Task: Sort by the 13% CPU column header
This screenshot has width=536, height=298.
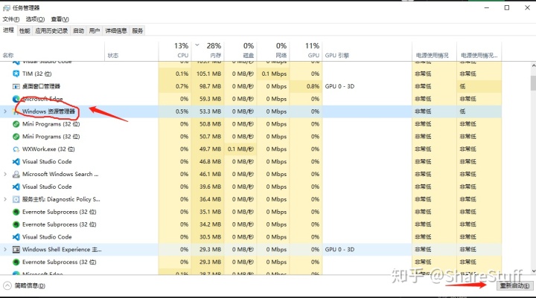Action: [x=175, y=51]
